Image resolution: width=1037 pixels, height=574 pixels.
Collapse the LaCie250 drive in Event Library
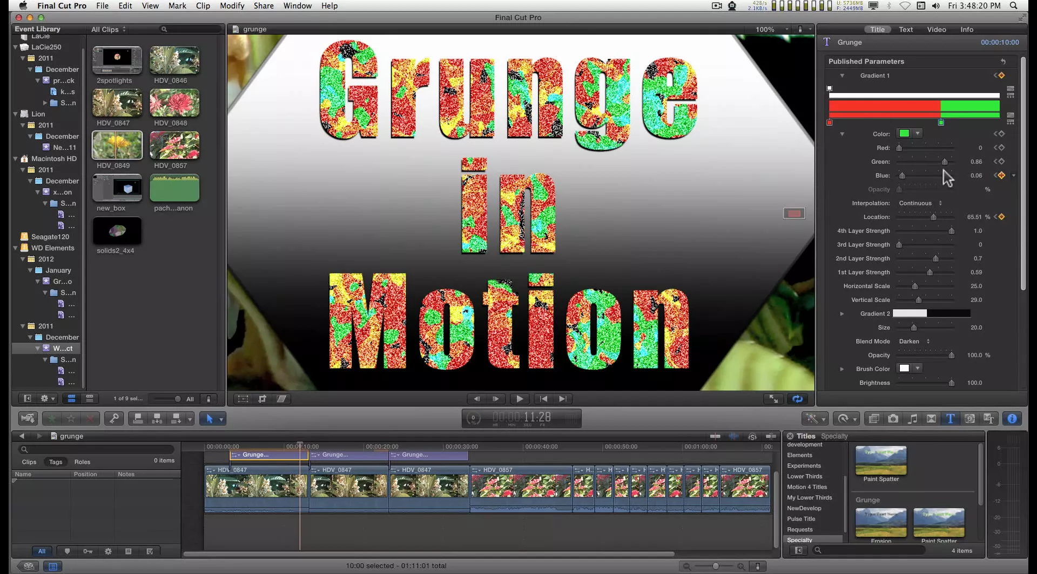pos(16,47)
